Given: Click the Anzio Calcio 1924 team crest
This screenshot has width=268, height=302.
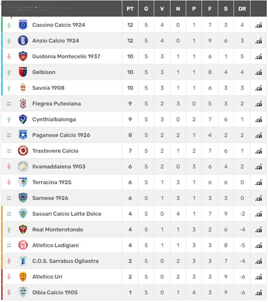Looking at the screenshot, I should 23,41.
